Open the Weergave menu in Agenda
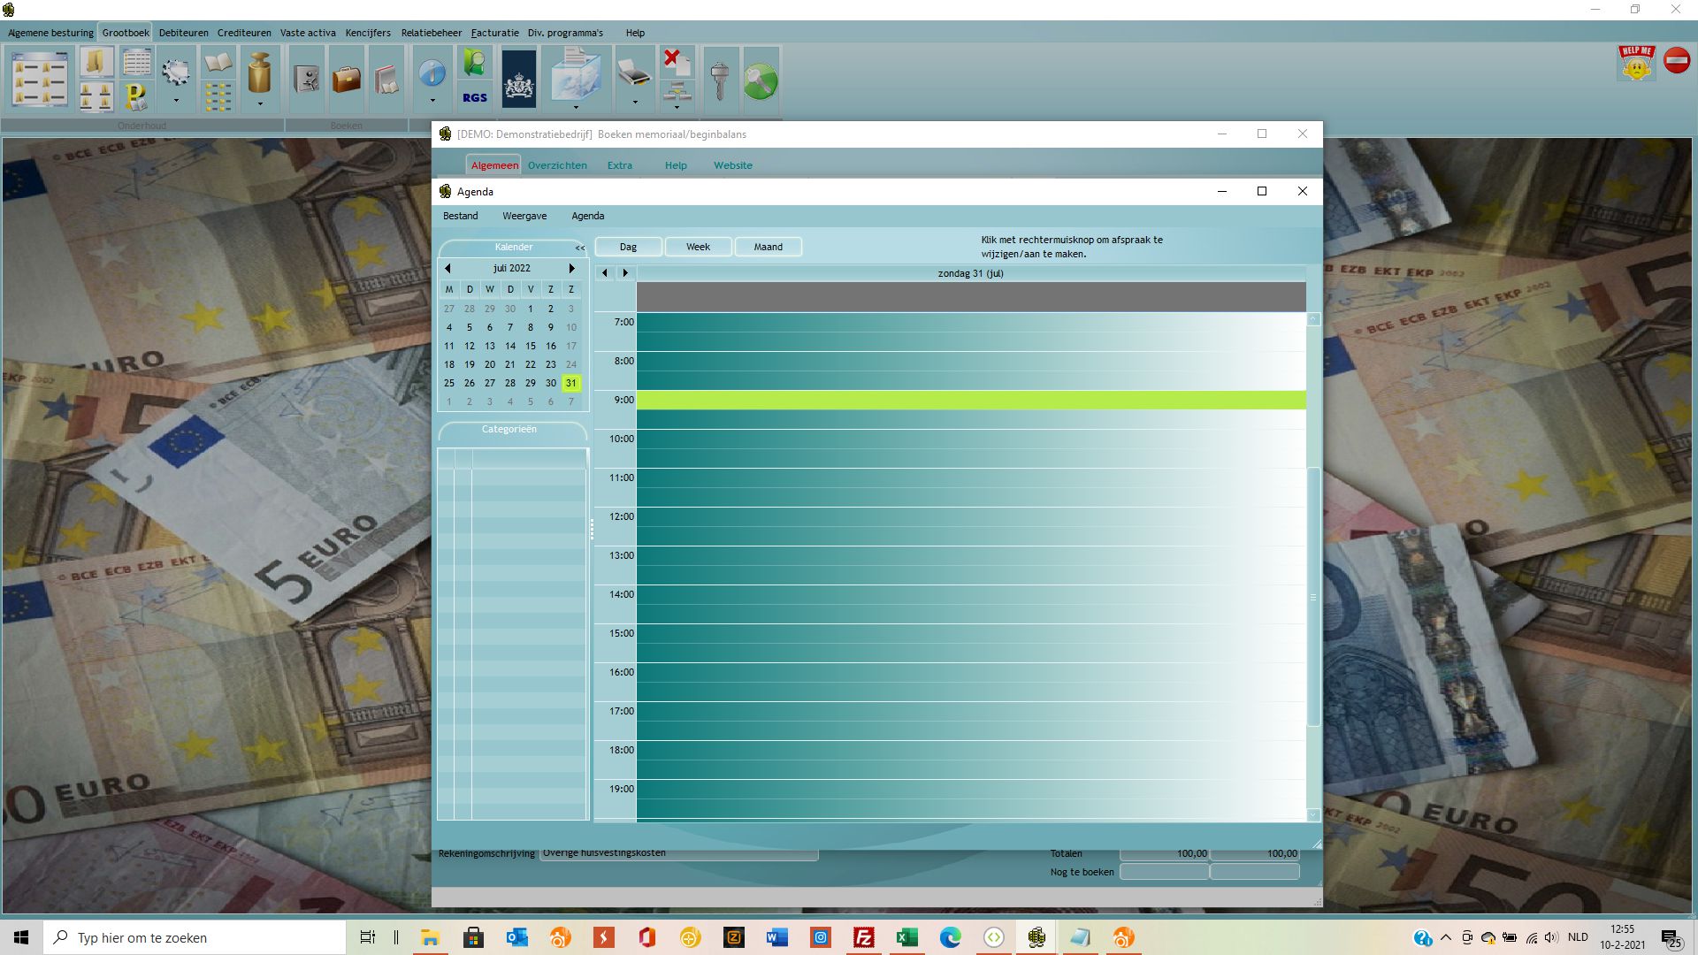The height and width of the screenshot is (955, 1698). 524,216
